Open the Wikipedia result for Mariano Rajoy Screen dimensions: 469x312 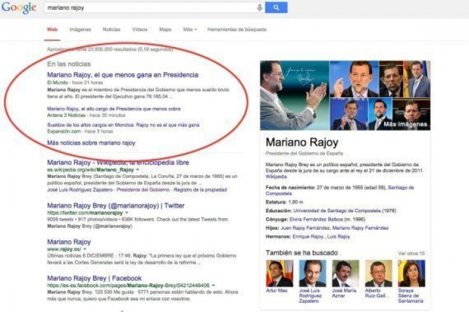pyautogui.click(x=118, y=162)
